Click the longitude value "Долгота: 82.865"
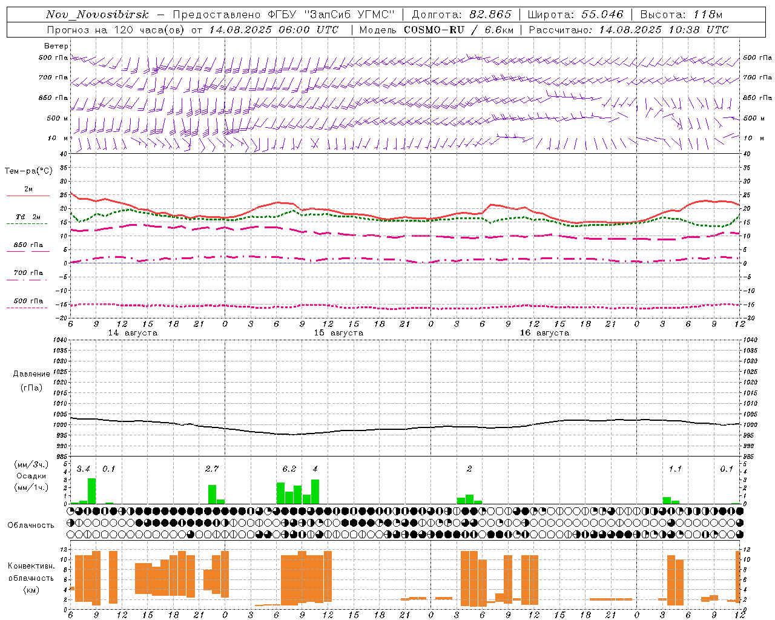This screenshot has width=775, height=620. coord(461,15)
